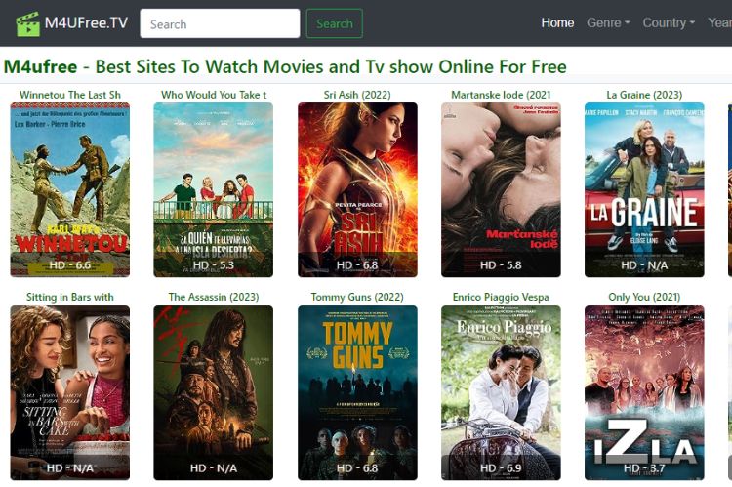This screenshot has width=732, height=487.
Task: Open the Sri Asih movie poster
Action: 357,189
